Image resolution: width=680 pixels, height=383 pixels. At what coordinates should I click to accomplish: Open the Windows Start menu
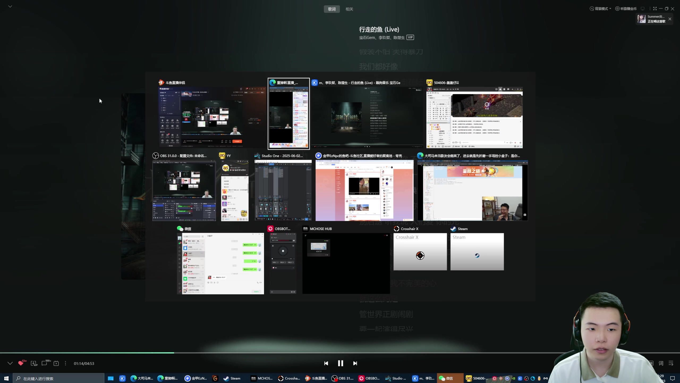(6, 378)
